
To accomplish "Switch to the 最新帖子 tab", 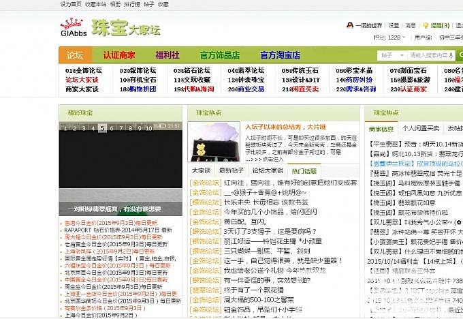I will tap(231, 170).
